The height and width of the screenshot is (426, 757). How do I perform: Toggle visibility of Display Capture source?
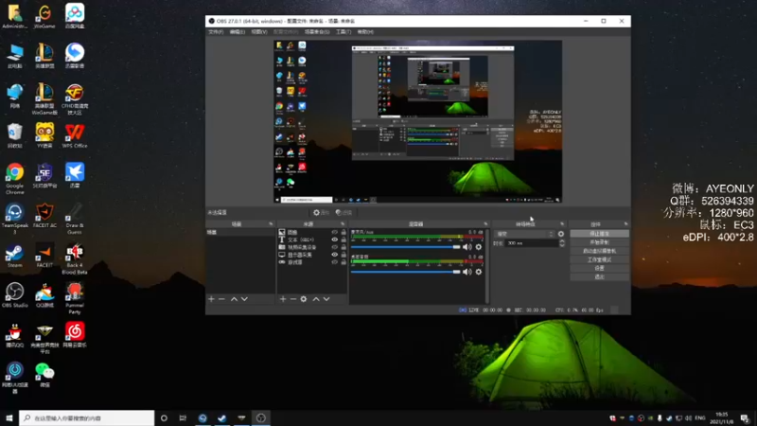coord(335,255)
